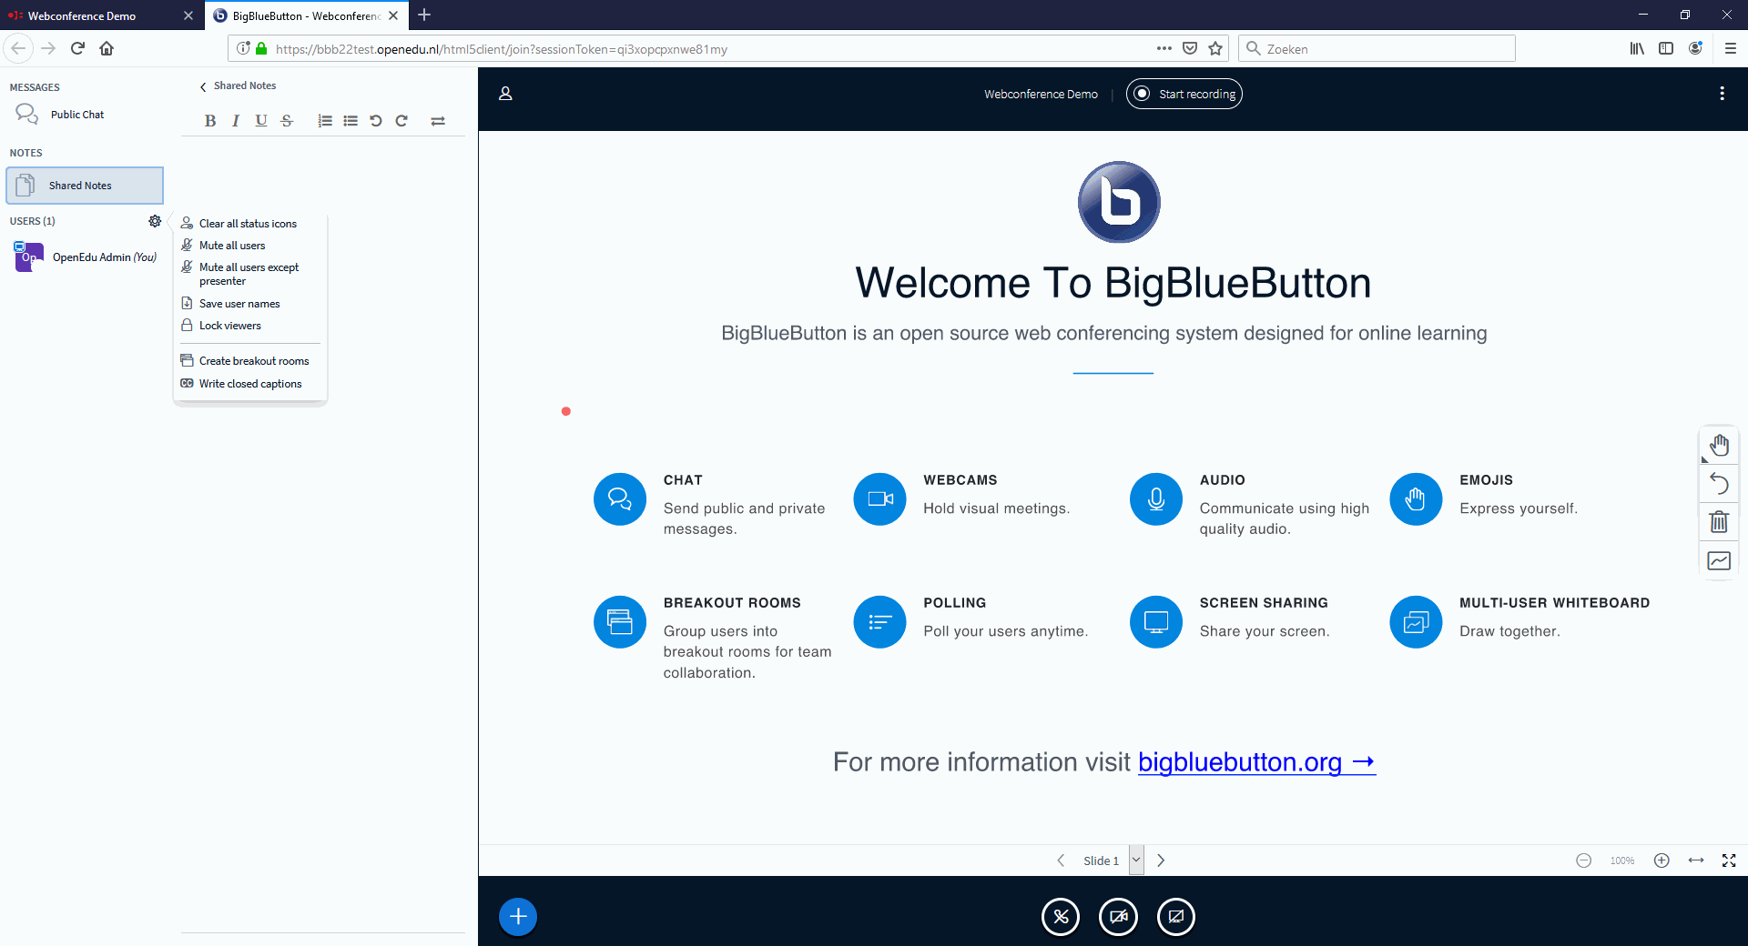Image resolution: width=1748 pixels, height=946 pixels.
Task: Reload the browser page
Action: [x=77, y=49]
